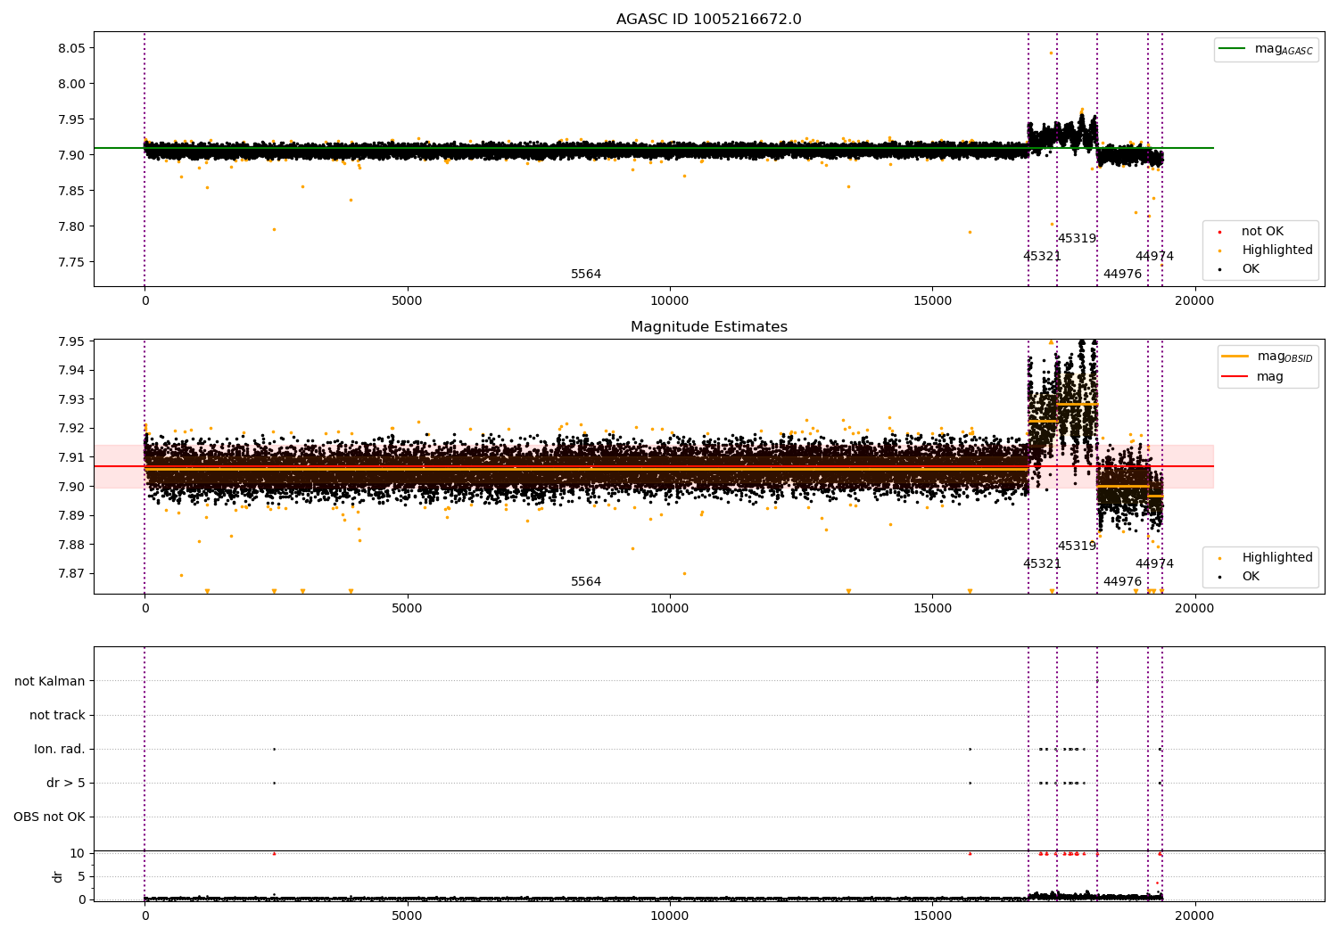Click OBSID label 5564 in AGASC ID plot

[x=586, y=275]
